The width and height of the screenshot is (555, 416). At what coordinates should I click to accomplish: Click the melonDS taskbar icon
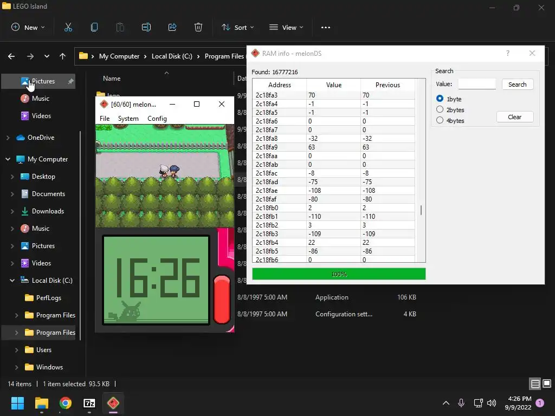pyautogui.click(x=113, y=403)
